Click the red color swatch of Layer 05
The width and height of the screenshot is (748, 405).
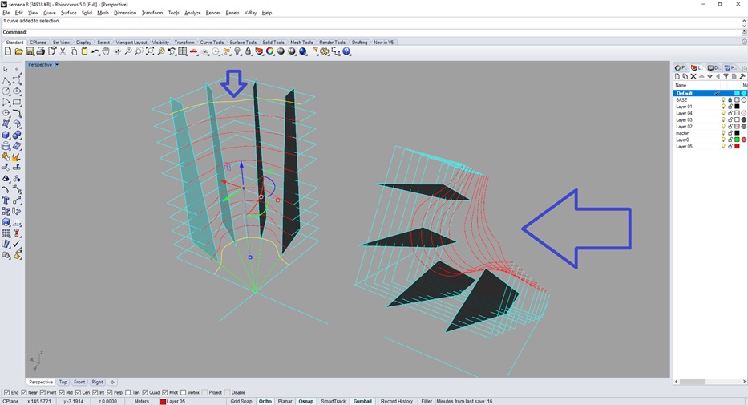click(x=737, y=147)
